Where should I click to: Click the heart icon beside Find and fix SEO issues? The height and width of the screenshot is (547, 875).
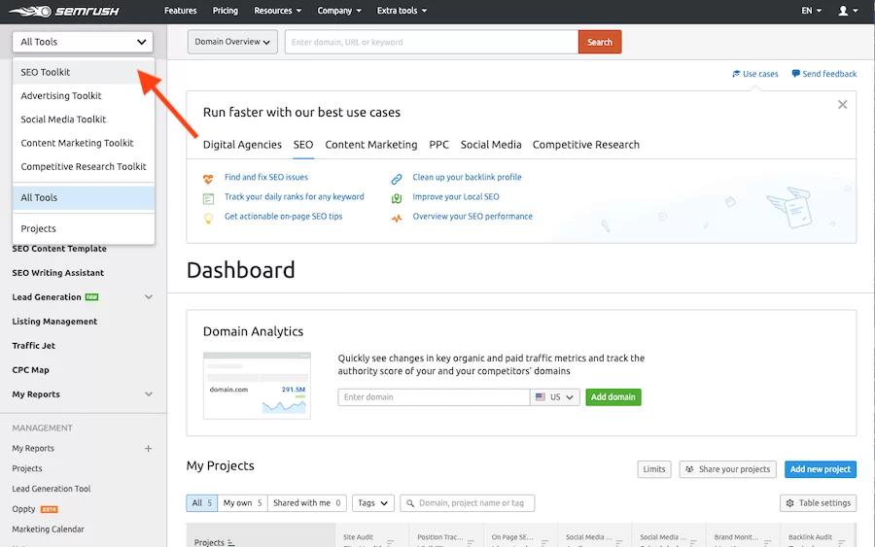(x=208, y=179)
